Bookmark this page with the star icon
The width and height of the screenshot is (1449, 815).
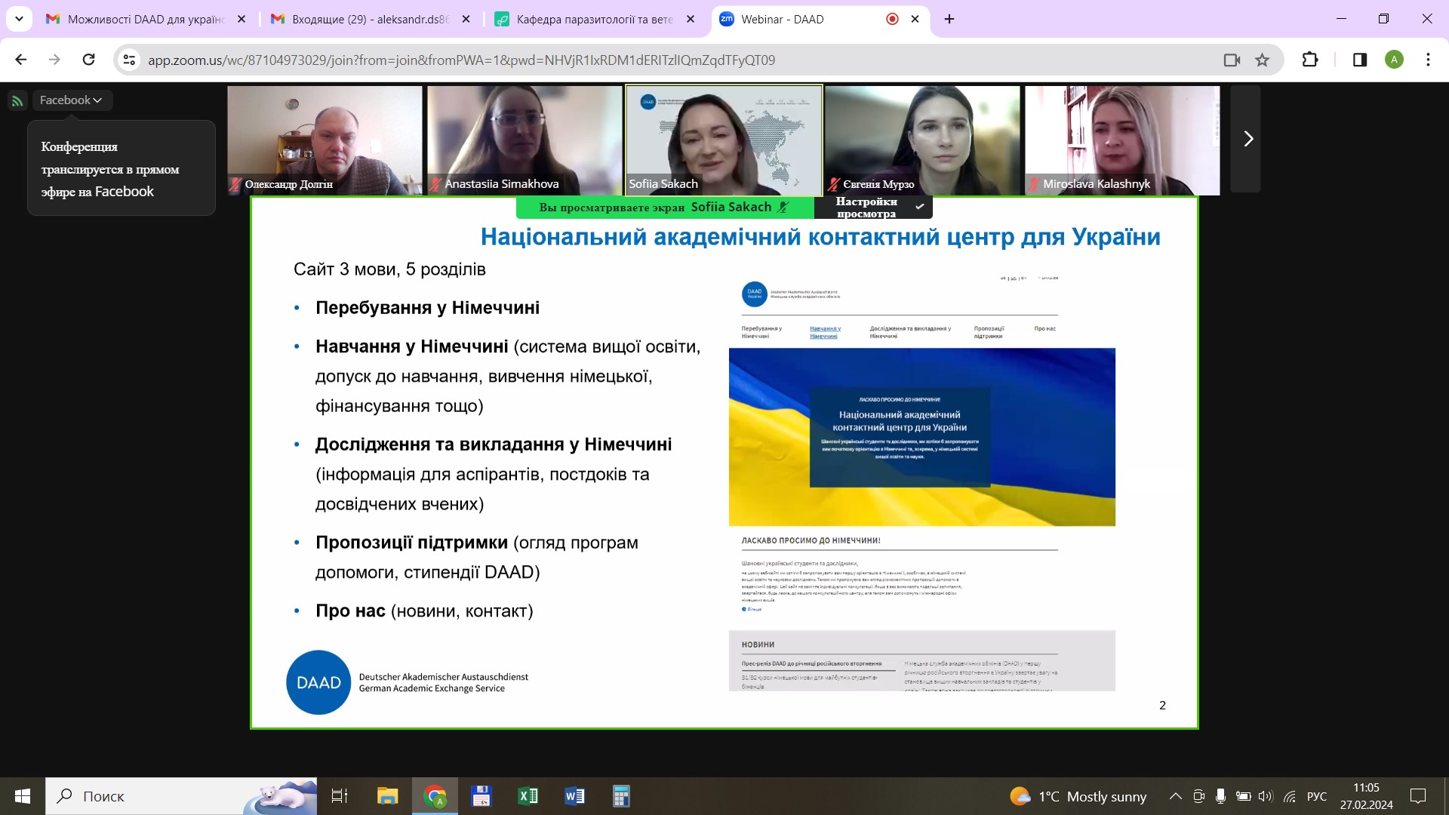pos(1262,60)
